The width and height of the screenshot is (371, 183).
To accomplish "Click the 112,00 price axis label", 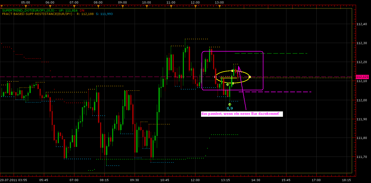I will (362, 100).
